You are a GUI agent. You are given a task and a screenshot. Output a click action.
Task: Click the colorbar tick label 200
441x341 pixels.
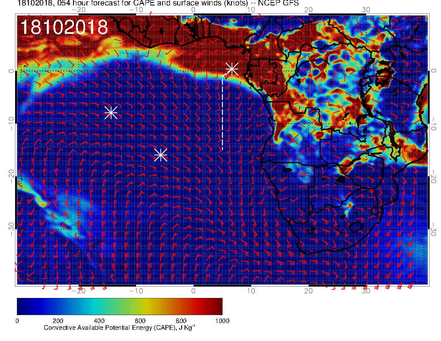[x=58, y=321]
